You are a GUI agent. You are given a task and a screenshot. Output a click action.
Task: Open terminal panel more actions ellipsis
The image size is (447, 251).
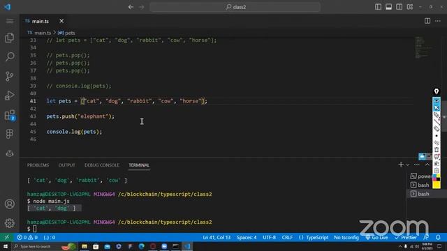[x=417, y=165]
